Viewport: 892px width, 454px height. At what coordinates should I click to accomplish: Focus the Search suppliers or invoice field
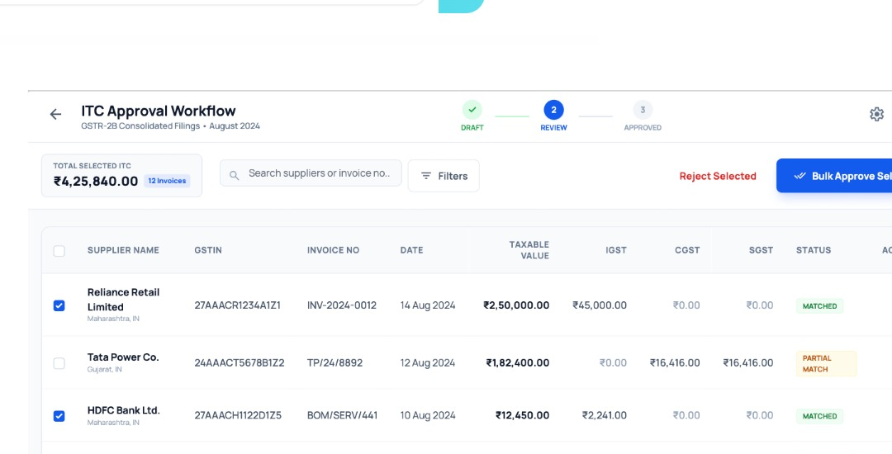pos(311,173)
